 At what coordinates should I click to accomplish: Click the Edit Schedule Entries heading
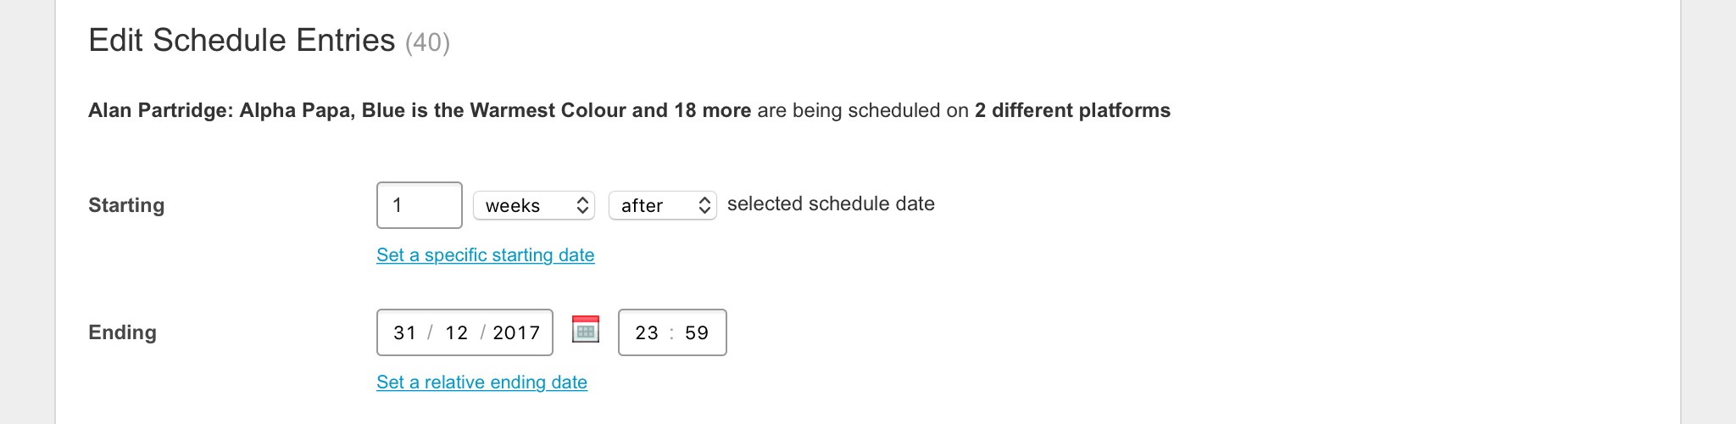click(242, 41)
